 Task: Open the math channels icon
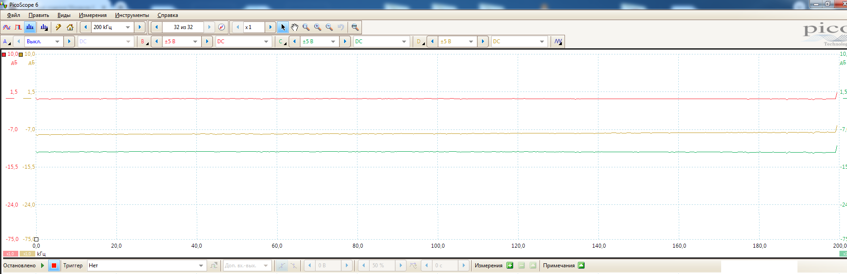pyautogui.click(x=558, y=42)
